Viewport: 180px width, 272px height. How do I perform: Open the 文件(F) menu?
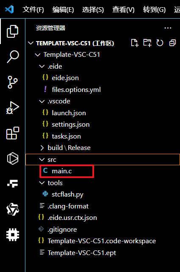(33, 10)
